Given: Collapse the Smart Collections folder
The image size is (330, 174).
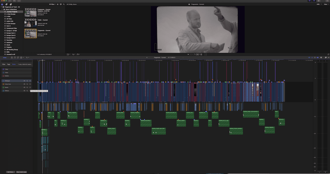Looking at the screenshot, I should (2, 9).
